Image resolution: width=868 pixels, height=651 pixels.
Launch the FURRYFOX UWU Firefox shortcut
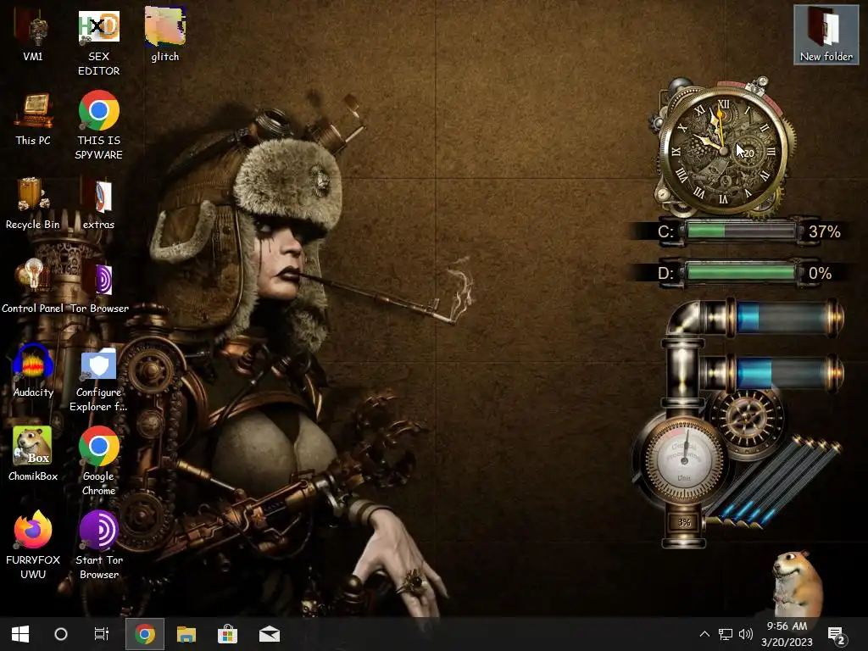[33, 545]
